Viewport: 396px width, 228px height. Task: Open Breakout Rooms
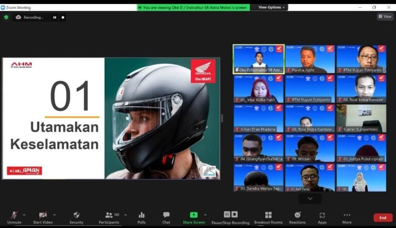tap(268, 218)
